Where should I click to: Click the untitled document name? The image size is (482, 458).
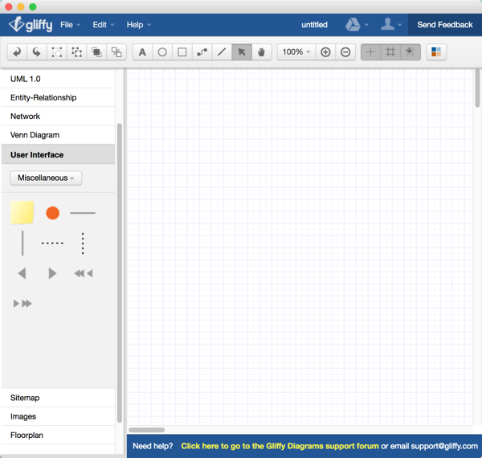click(314, 25)
